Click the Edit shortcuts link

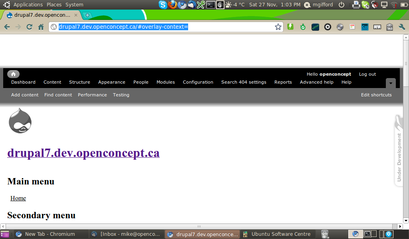pos(376,95)
